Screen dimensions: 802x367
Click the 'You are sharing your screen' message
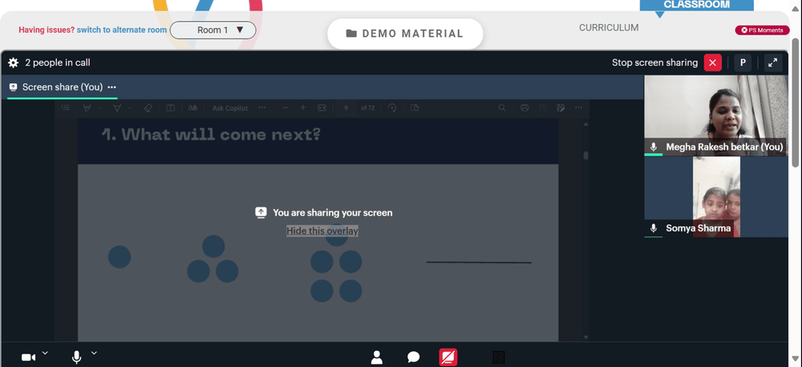pos(333,212)
